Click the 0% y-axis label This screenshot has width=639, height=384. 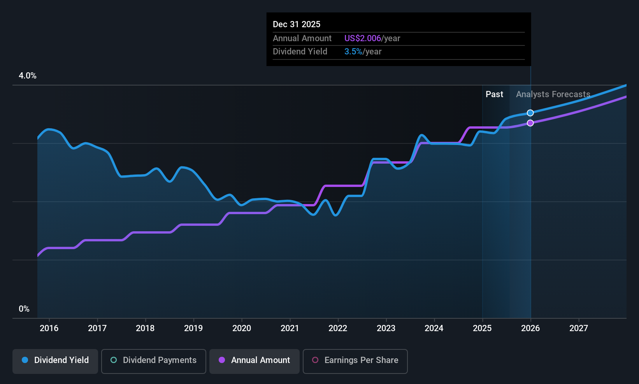pyautogui.click(x=24, y=309)
